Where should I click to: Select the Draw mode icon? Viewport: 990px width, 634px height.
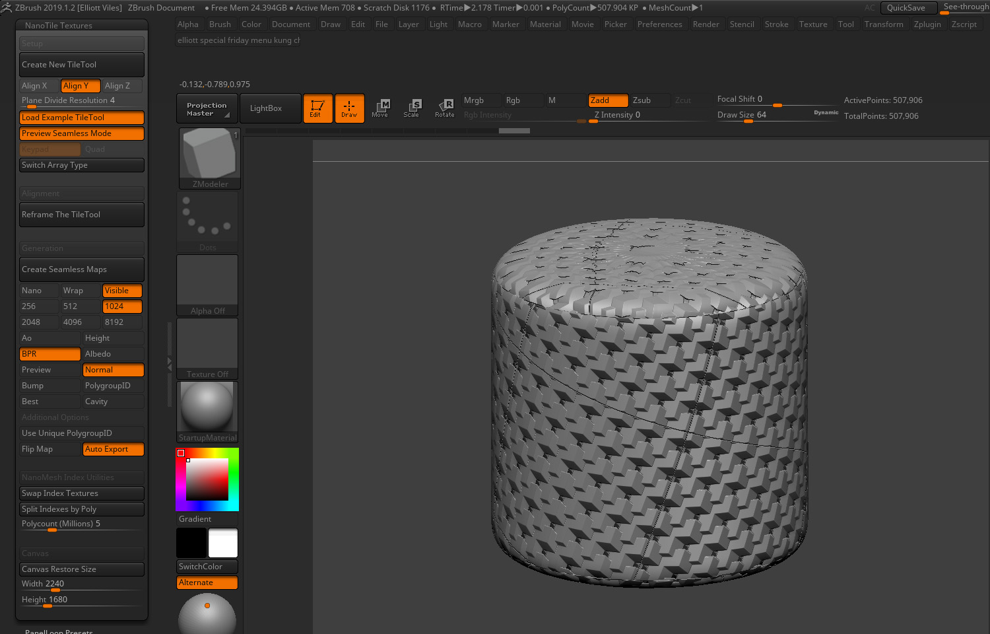[x=349, y=108]
